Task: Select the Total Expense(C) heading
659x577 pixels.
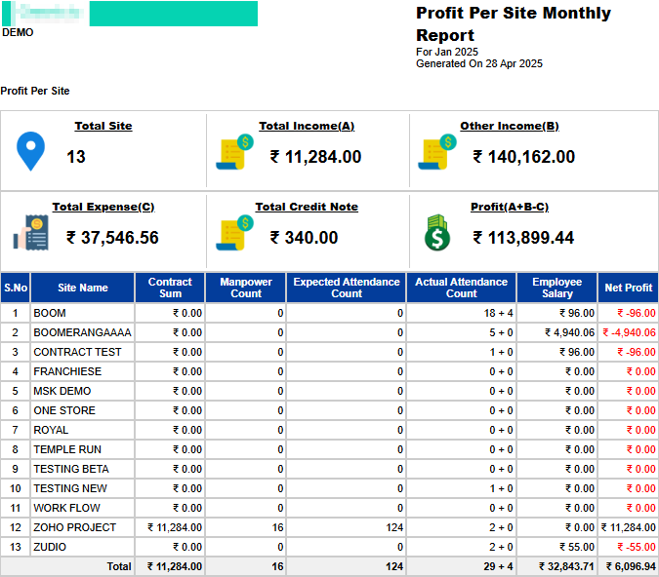Action: coord(103,207)
